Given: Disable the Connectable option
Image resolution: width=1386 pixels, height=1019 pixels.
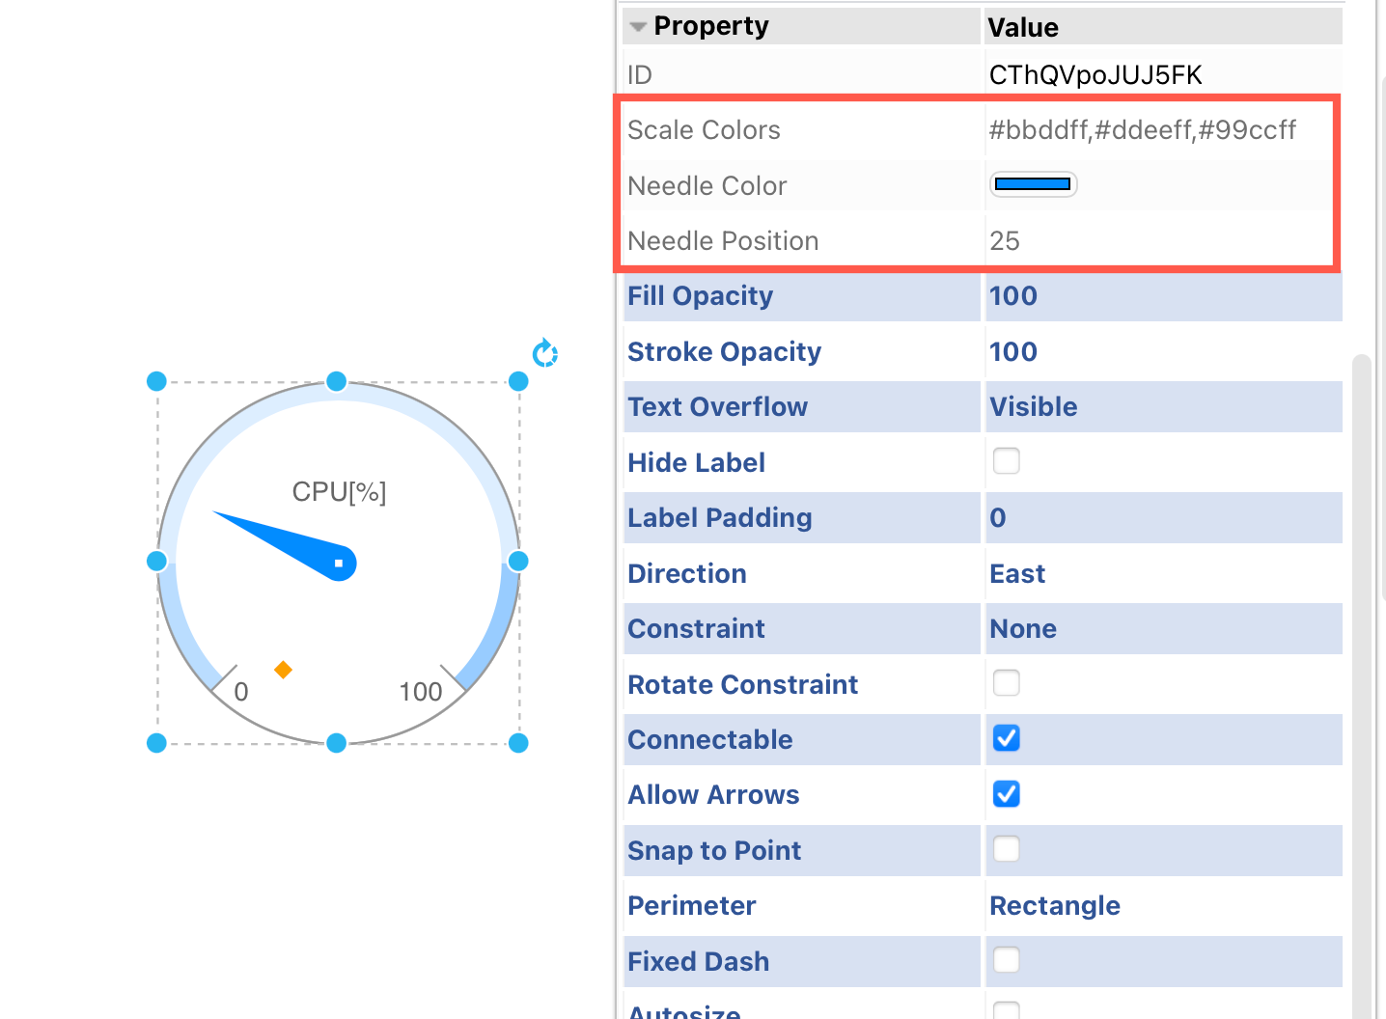Looking at the screenshot, I should 1006,738.
